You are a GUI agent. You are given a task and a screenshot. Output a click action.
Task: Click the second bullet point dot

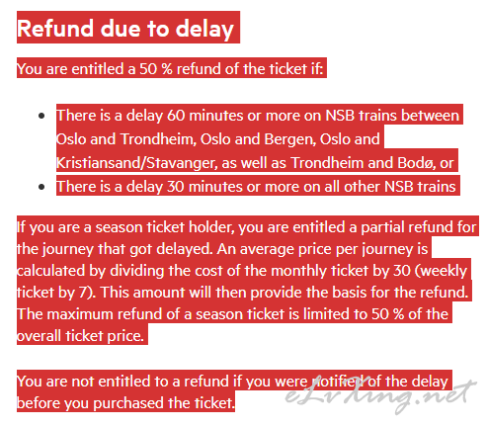(x=41, y=187)
